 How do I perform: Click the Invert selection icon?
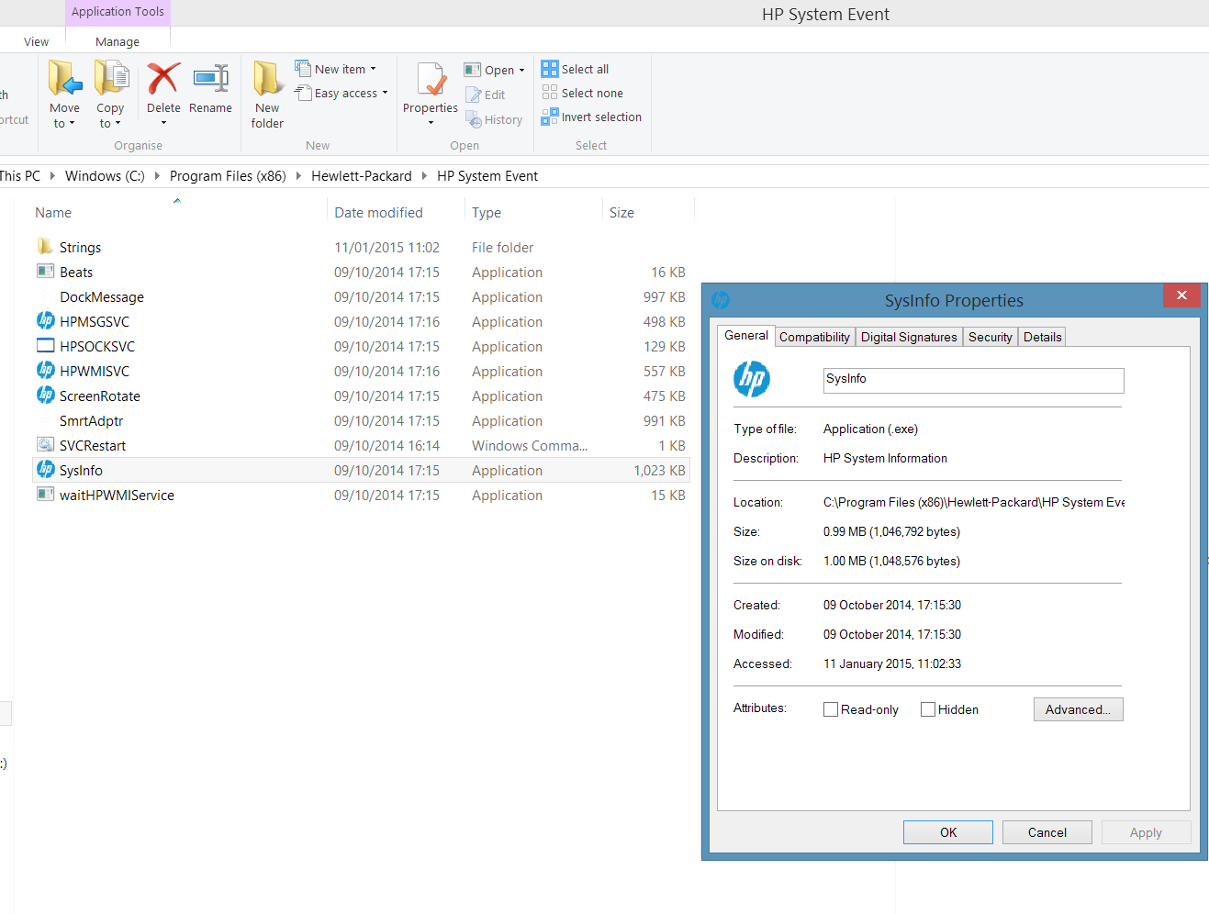tap(550, 117)
